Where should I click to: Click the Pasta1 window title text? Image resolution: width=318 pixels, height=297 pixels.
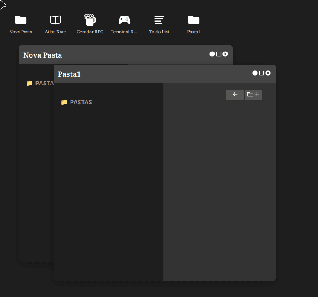point(70,74)
